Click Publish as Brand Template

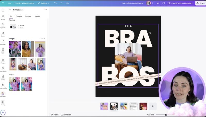click(x=181, y=3)
